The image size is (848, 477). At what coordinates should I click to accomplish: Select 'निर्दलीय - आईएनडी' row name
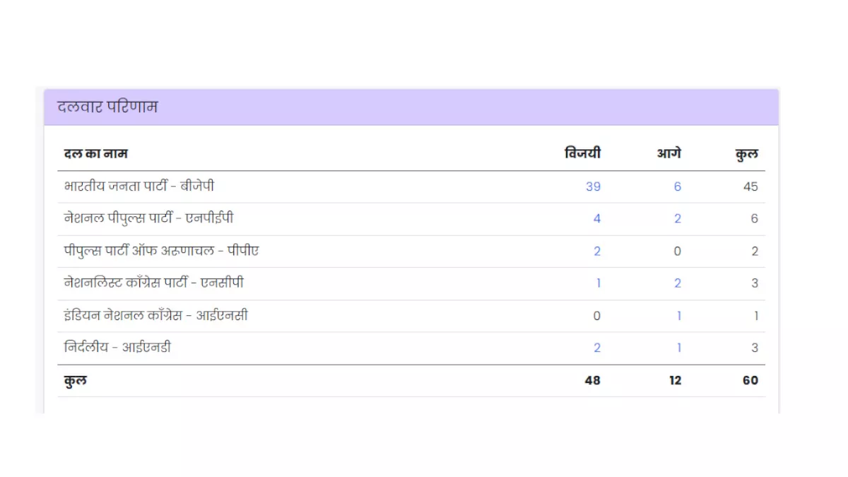[x=117, y=348]
